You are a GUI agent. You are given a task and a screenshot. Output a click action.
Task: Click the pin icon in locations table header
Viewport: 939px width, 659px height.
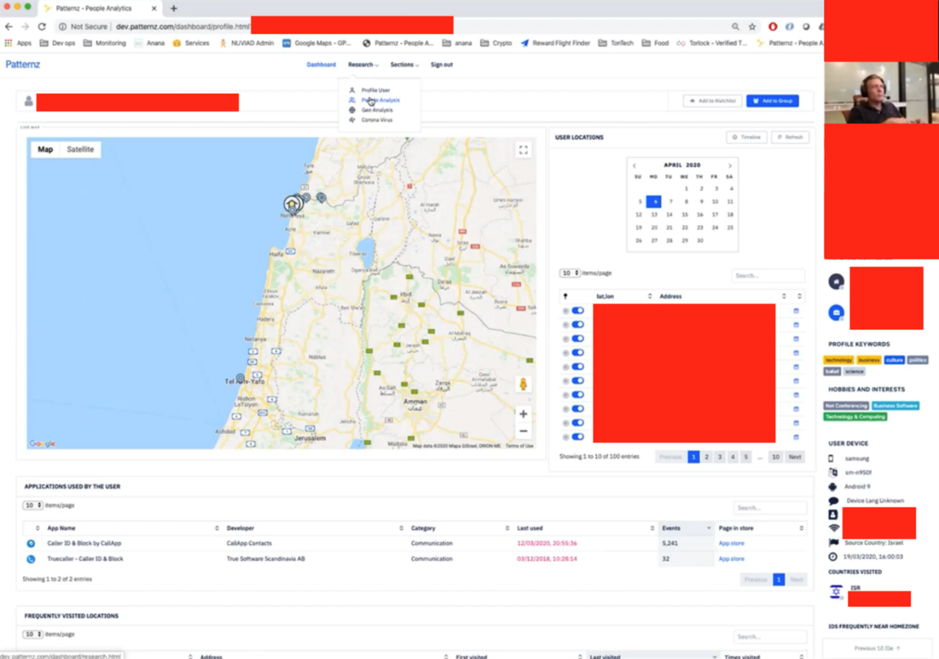click(565, 297)
